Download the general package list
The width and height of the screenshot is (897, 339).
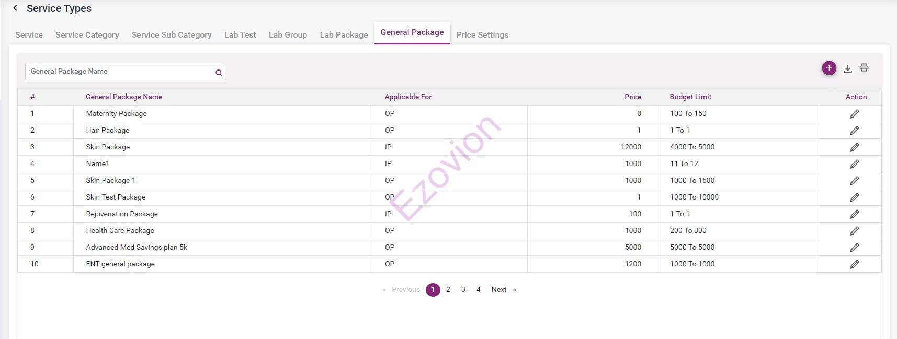click(848, 68)
